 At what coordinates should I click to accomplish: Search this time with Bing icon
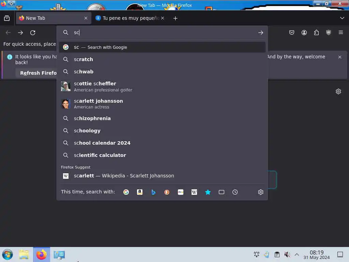click(153, 192)
